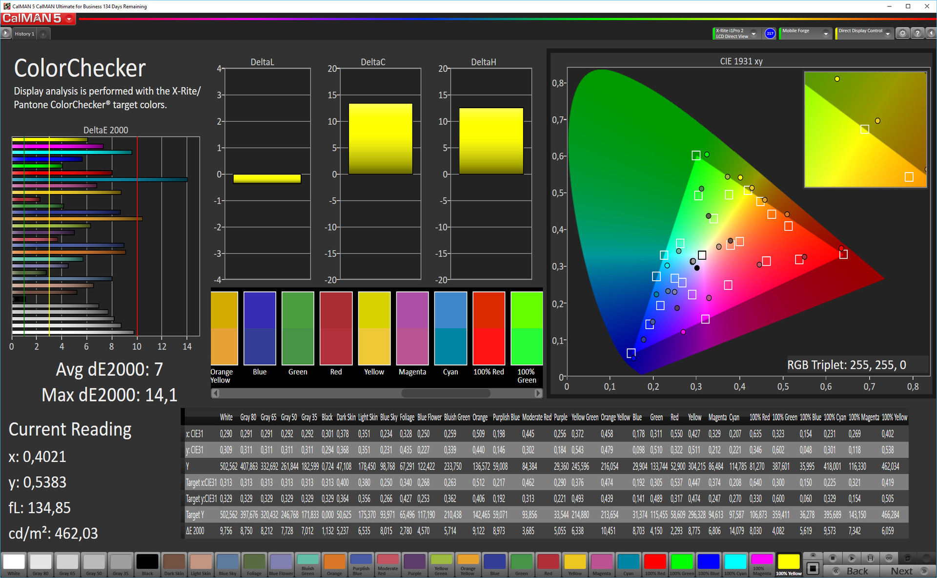Click the read series bracket icon
Viewport: 937px width, 578px height.
pos(870,558)
